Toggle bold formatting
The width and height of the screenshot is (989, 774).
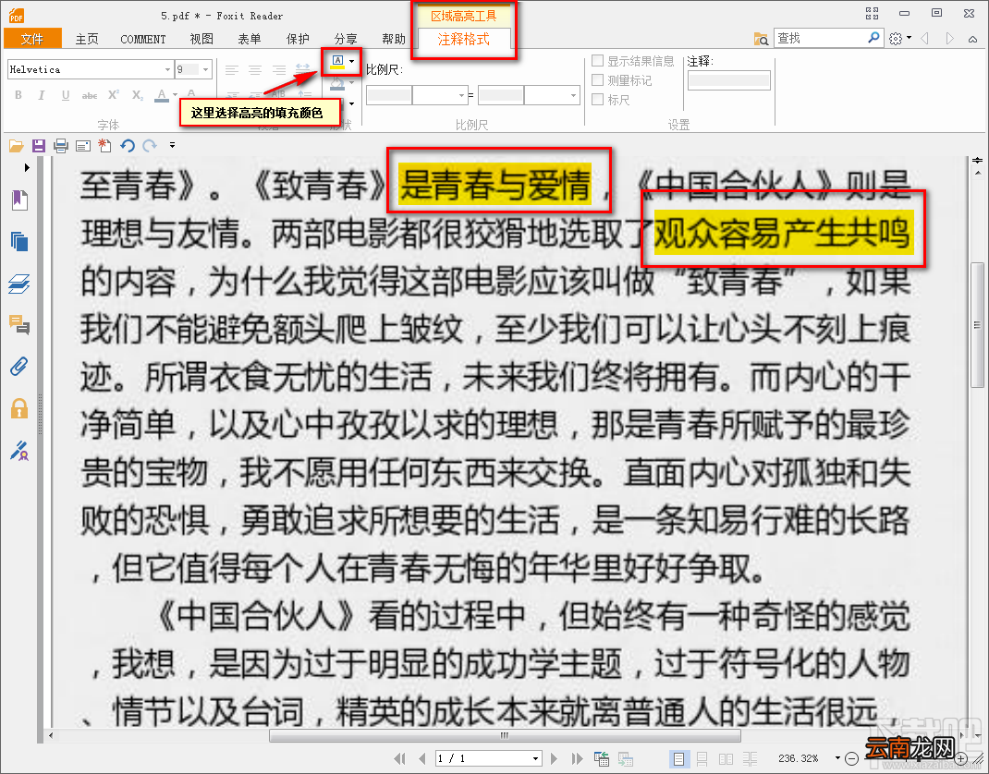[x=18, y=95]
